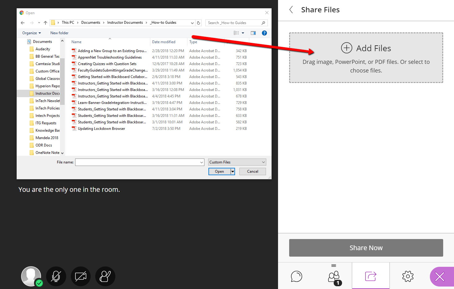This screenshot has height=289, width=454.
Task: Click Cancel in the Open dialog
Action: pos(253,171)
